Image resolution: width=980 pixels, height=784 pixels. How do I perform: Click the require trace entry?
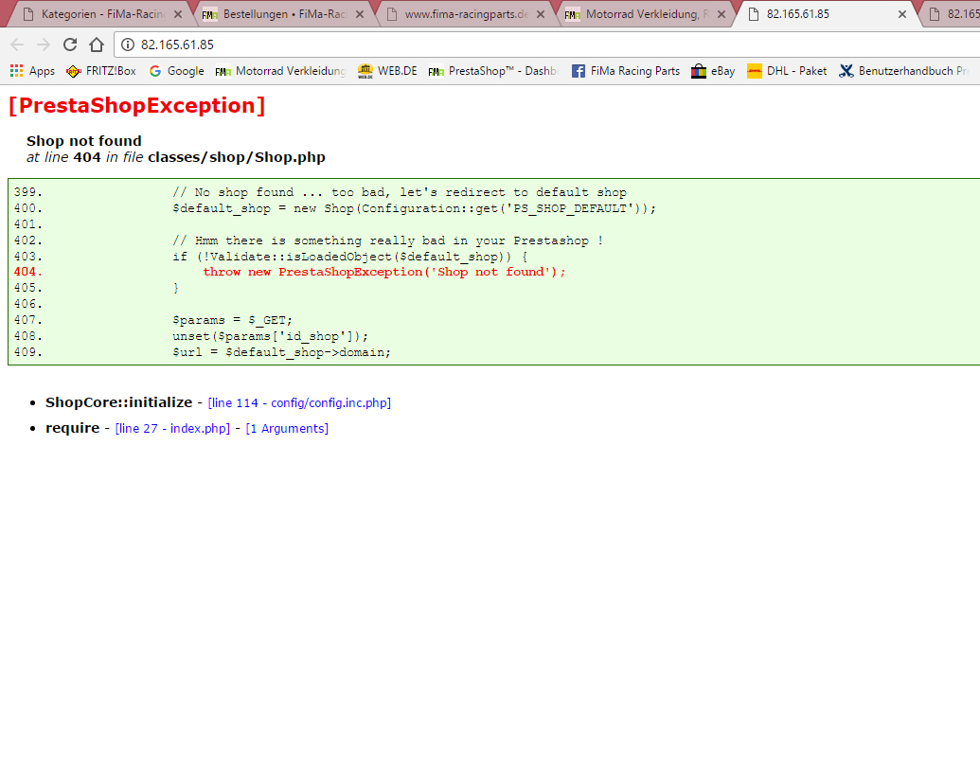pos(73,428)
